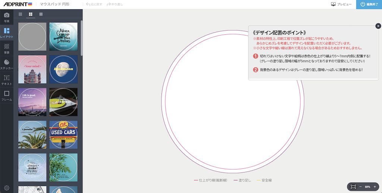Choose You always make my day layout
Screen dimensions: 382x193
(x=32, y=167)
